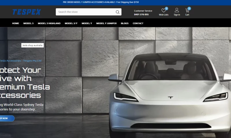Click customer service number 0401 276 055
This screenshot has height=138, width=231.
141,14
